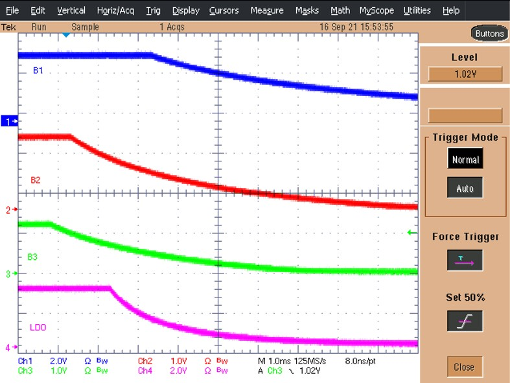Expand the Cursors menu
Image resolution: width=510 pixels, height=383 pixels.
coord(224,10)
